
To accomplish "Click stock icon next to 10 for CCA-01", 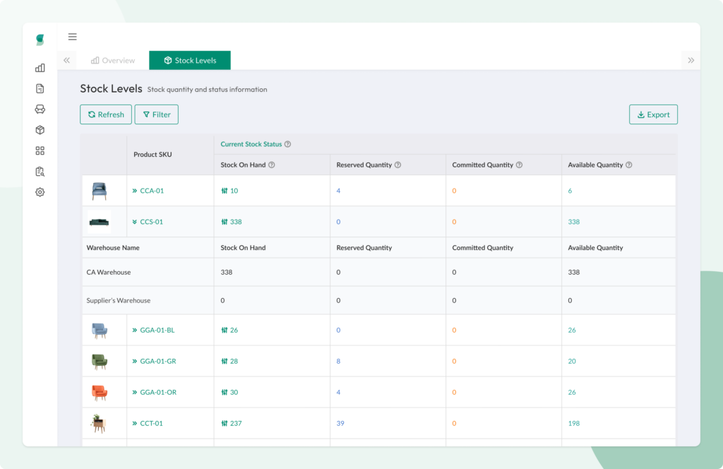I will 225,191.
